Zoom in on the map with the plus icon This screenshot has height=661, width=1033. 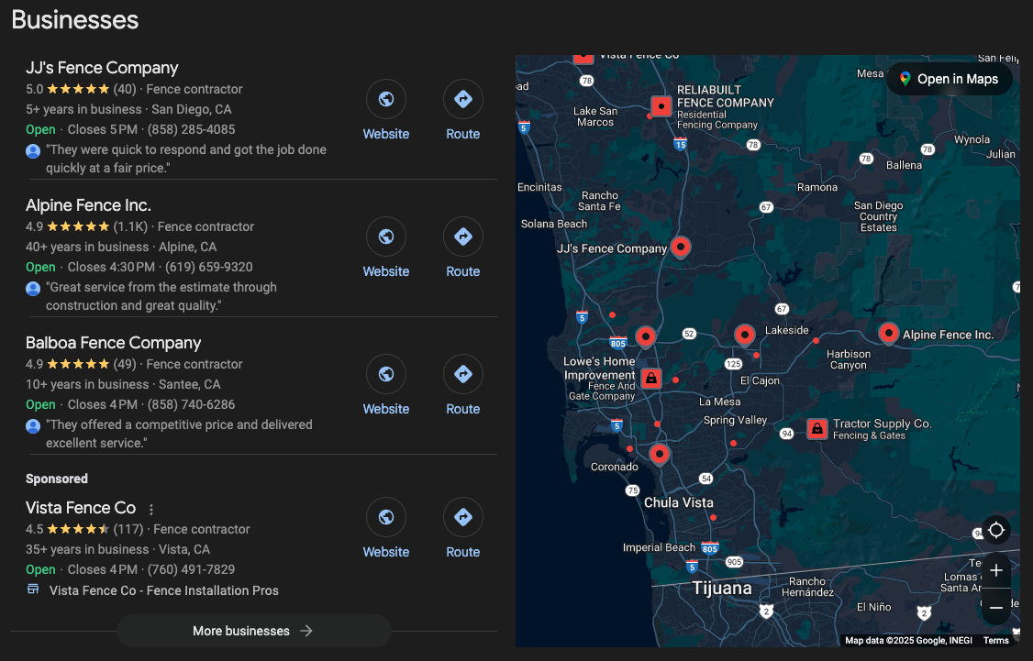[995, 569]
